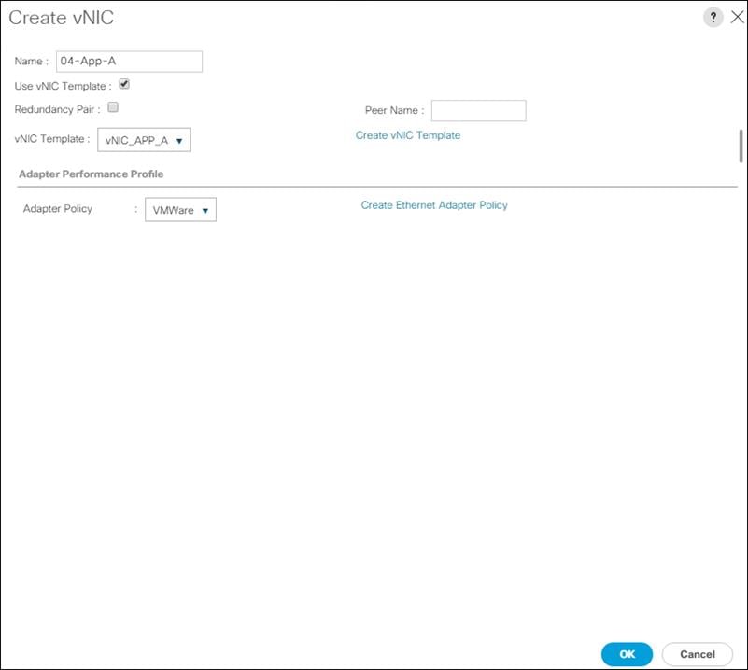Click the Adapter Policy dropdown arrow
This screenshot has height=670, width=748.
[x=205, y=209]
